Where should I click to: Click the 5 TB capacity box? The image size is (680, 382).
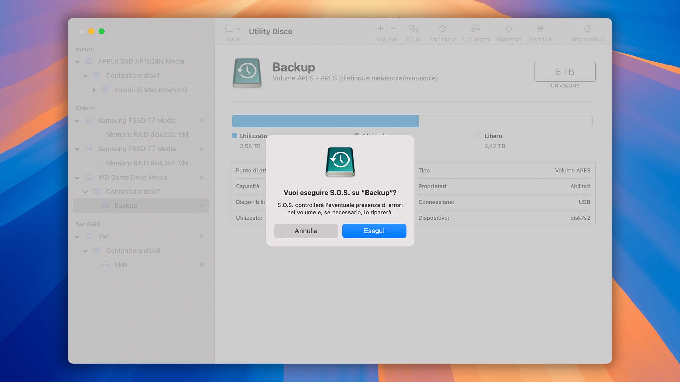pos(565,72)
